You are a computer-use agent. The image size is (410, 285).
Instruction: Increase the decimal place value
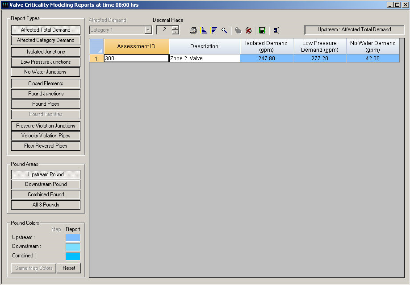point(175,28)
